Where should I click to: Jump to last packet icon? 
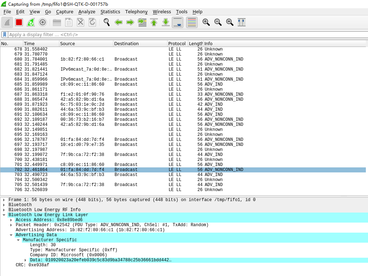click(166, 22)
